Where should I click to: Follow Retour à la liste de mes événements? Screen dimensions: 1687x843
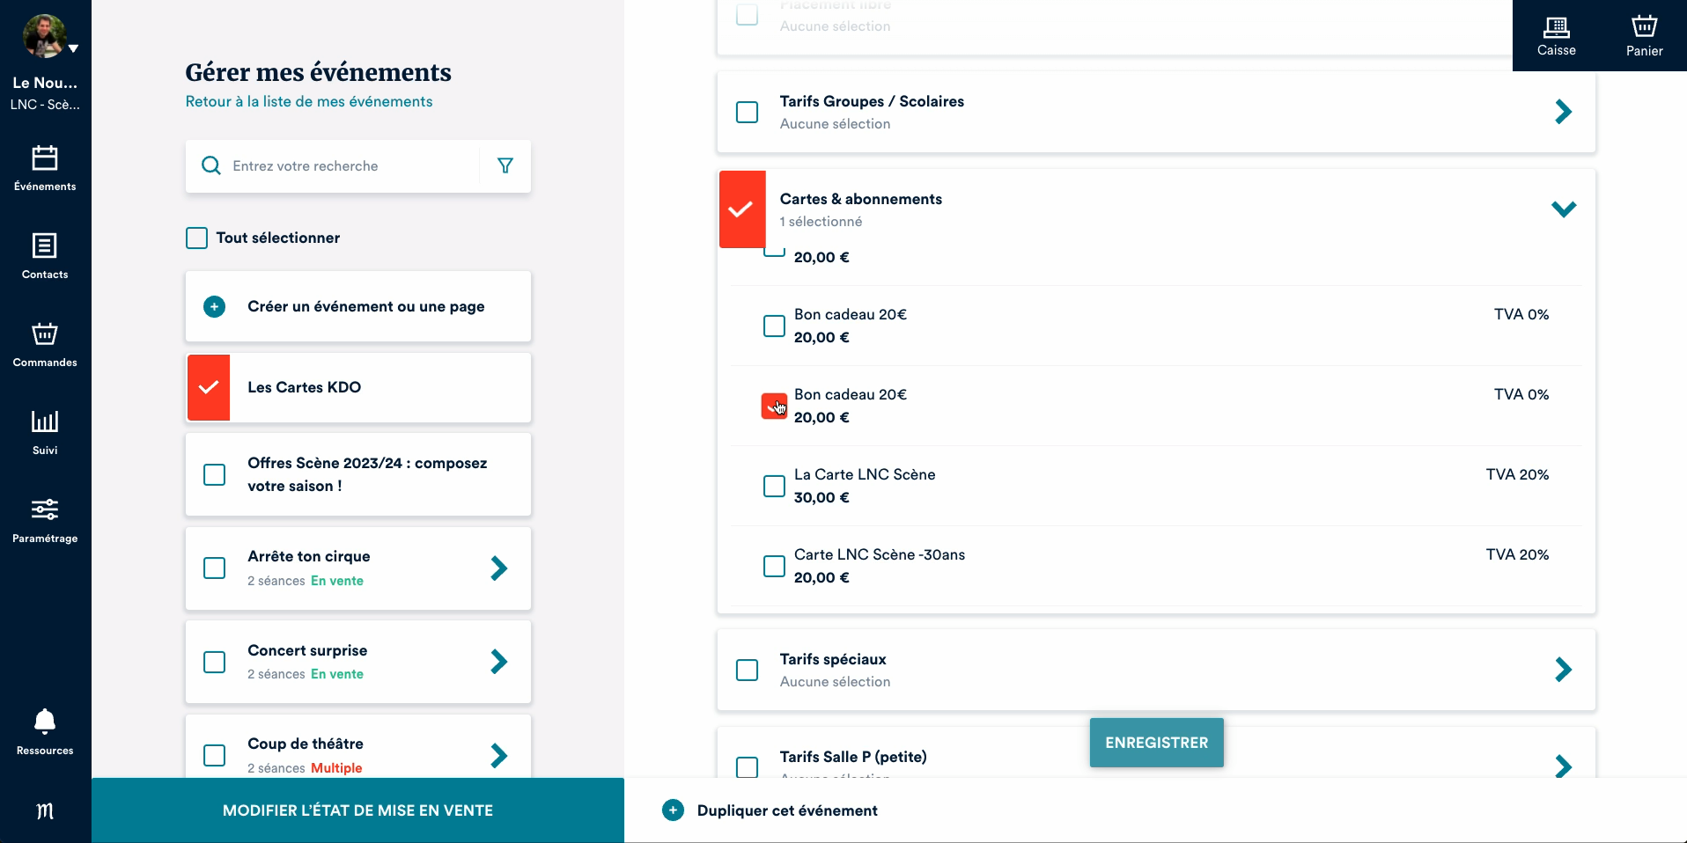tap(309, 101)
